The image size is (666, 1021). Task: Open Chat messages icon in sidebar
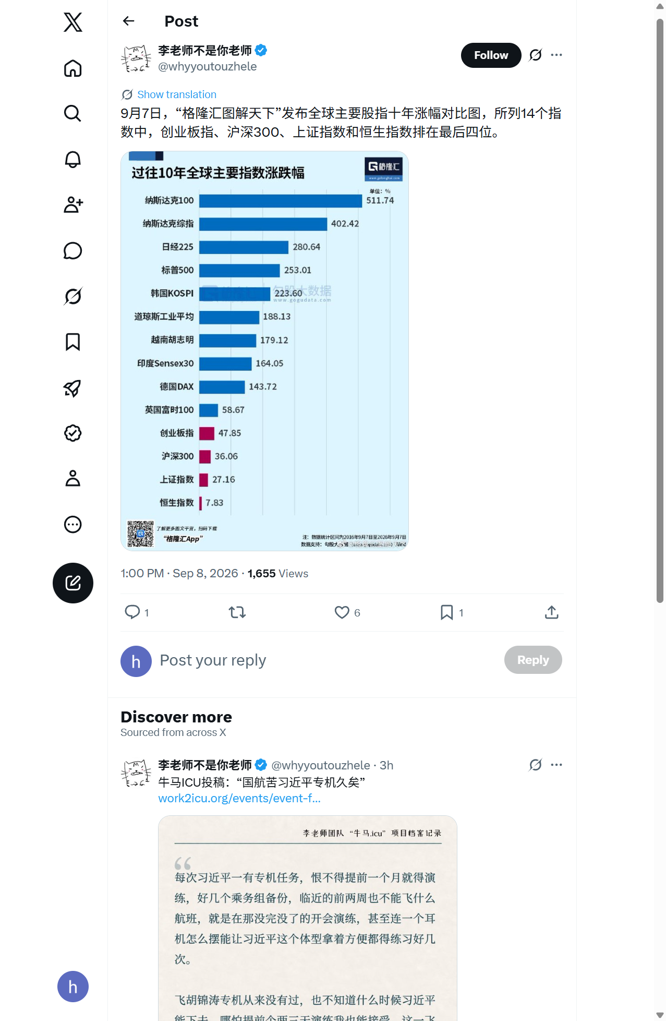(x=73, y=251)
